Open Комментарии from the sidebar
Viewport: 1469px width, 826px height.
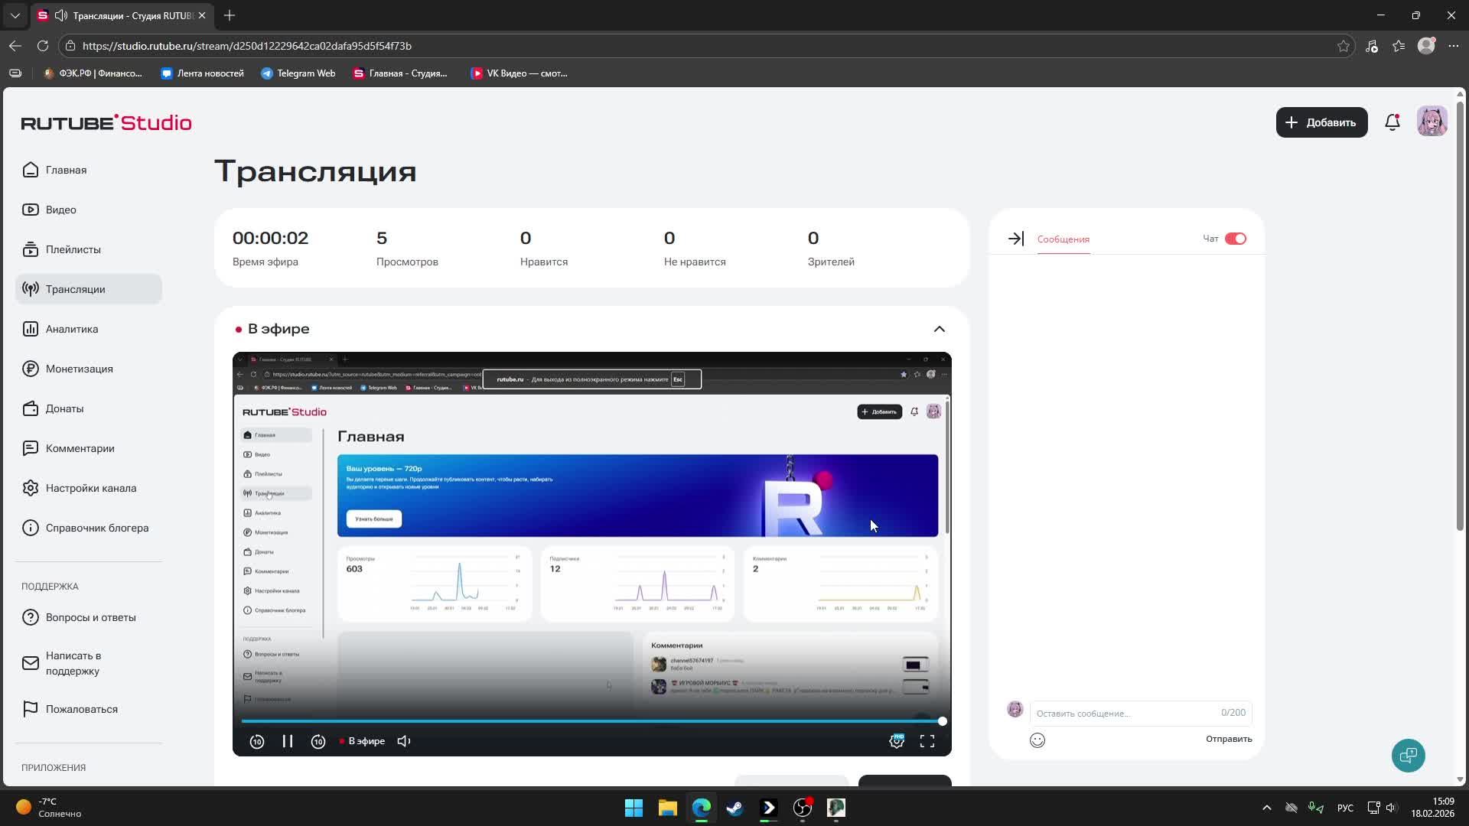pyautogui.click(x=80, y=447)
